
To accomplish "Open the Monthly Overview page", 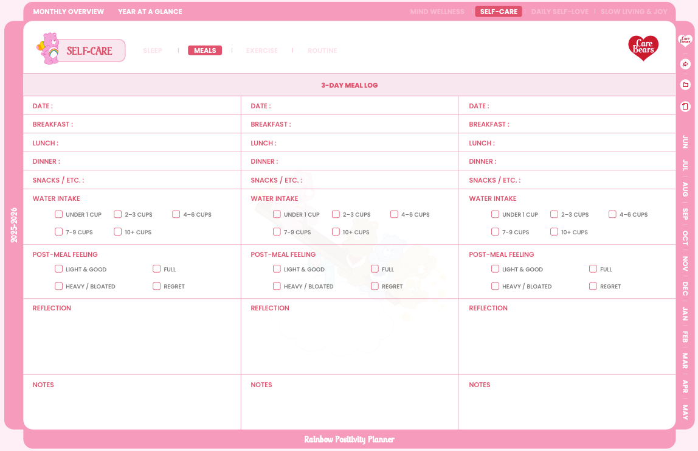I will (x=69, y=12).
